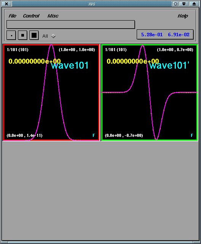Viewport: 201px width, 244px height.
Task: Click the cyan F marker in wave101' plot
Action: (x=192, y=135)
